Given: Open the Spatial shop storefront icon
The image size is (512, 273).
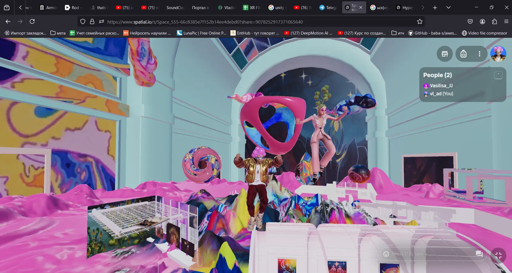Looking at the screenshot, I should [445, 54].
